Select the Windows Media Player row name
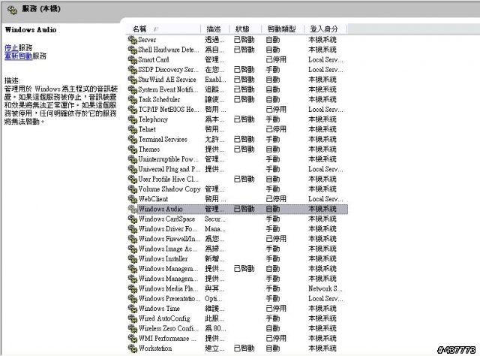This screenshot has height=356, width=480. coord(168,288)
